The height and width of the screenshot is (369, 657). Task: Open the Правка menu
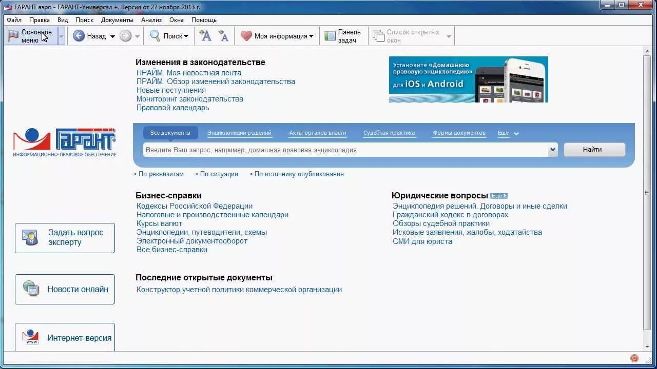pyautogui.click(x=40, y=20)
